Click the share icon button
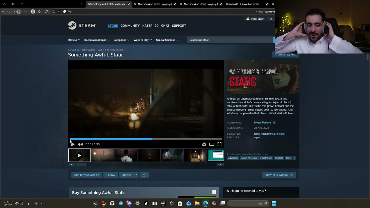Viewport: 370px width, 208px height. [x=144, y=175]
